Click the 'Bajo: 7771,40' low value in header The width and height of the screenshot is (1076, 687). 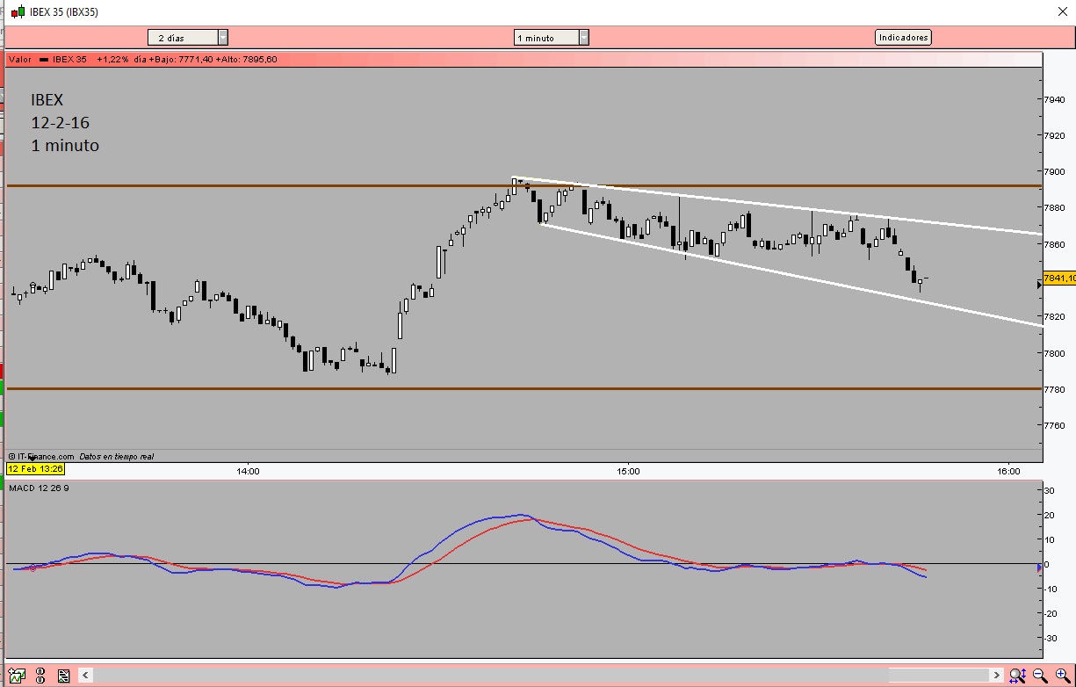pyautogui.click(x=185, y=59)
